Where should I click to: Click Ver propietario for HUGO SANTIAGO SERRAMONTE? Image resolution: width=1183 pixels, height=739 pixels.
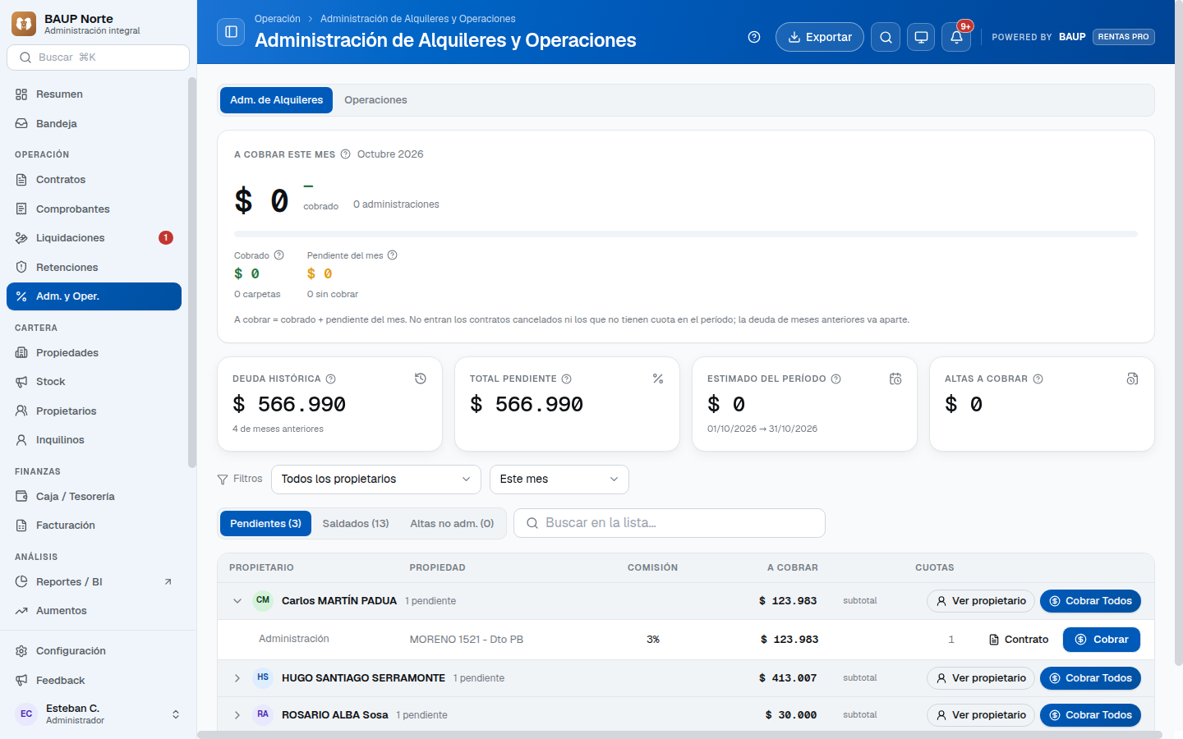(981, 678)
